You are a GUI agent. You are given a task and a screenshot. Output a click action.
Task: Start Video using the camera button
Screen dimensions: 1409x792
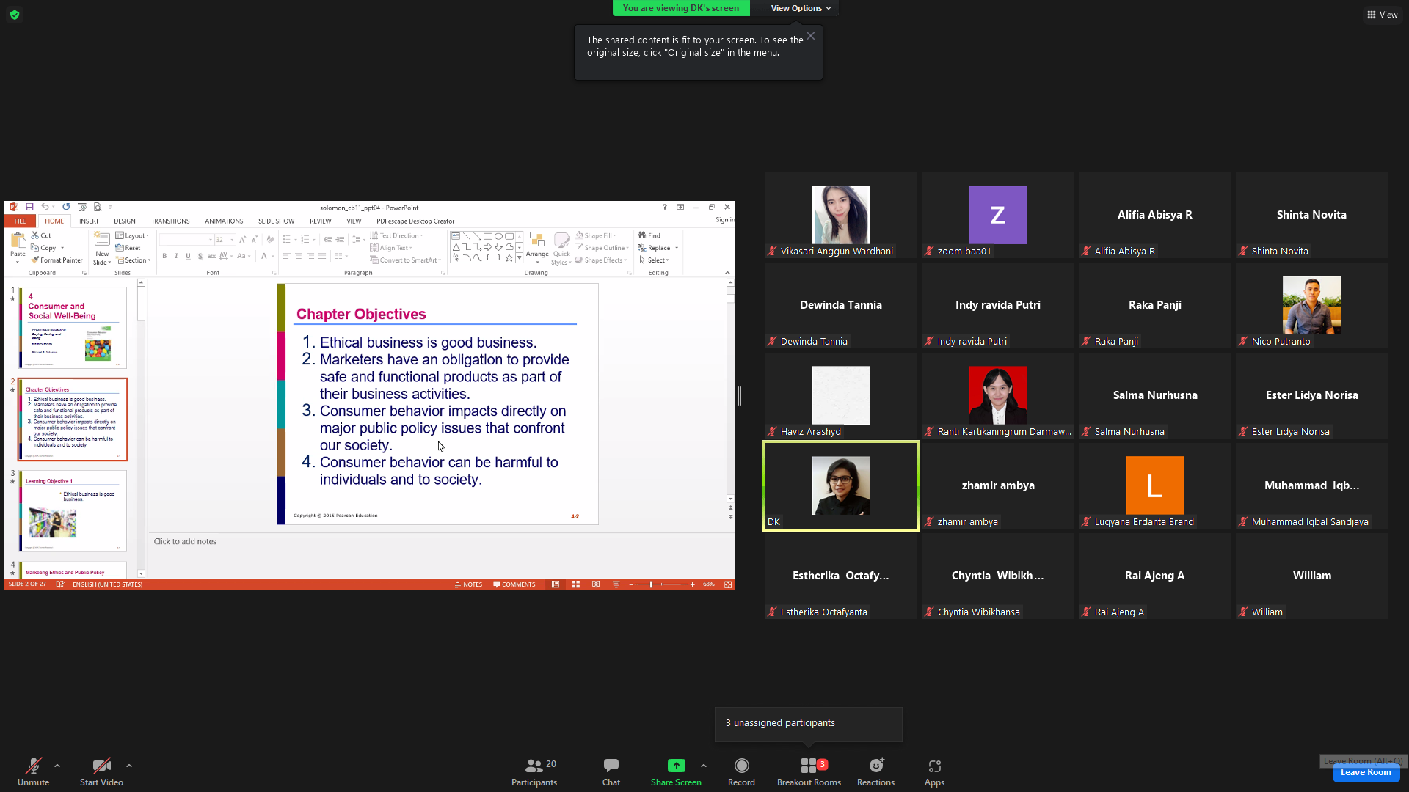(x=101, y=772)
